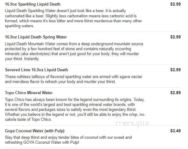Click the Sparkling Liquid Death description text
188x149 pixels.
tap(74, 18)
